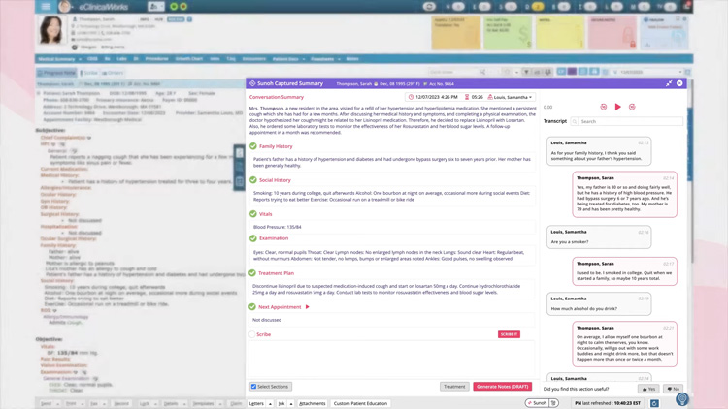Select the Scribe section radio circle
This screenshot has height=409, width=728.
[252, 334]
